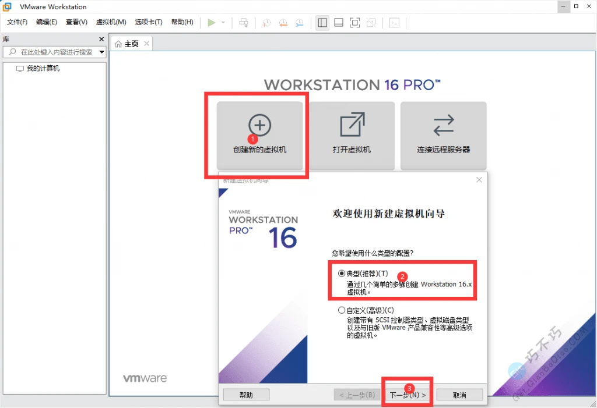Screen dimensions: 597x408
Task: Open the 选项卡(T) menu
Action: 149,22
